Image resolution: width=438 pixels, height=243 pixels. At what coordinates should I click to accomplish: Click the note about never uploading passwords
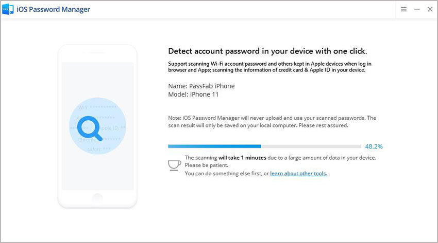(x=272, y=121)
